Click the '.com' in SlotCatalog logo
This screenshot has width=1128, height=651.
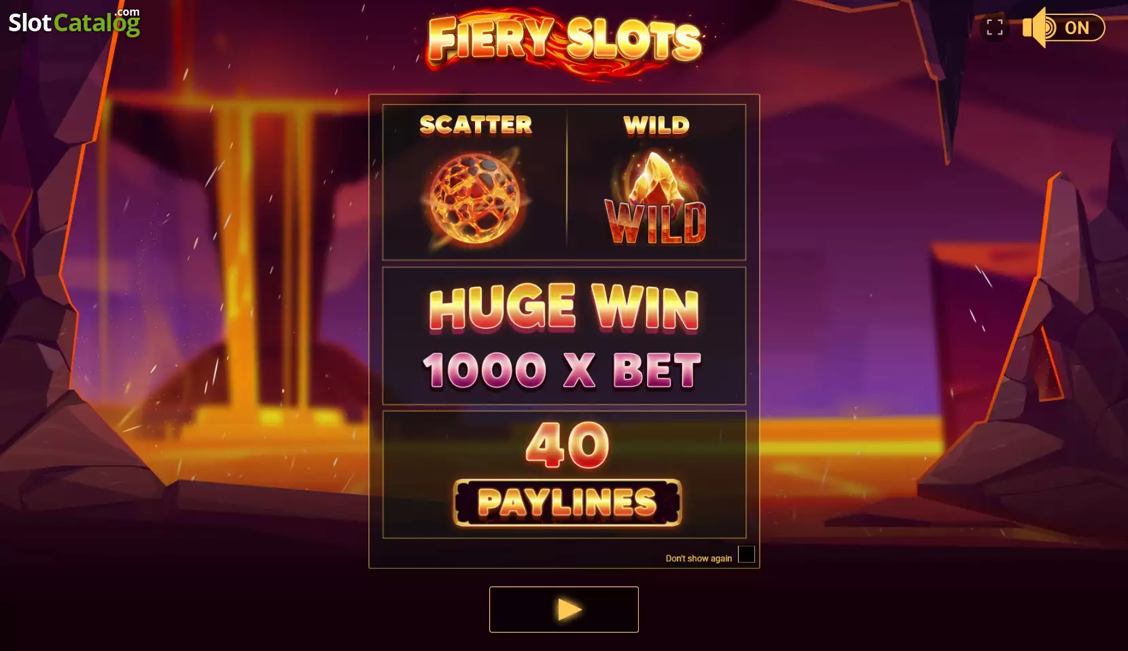pyautogui.click(x=127, y=12)
